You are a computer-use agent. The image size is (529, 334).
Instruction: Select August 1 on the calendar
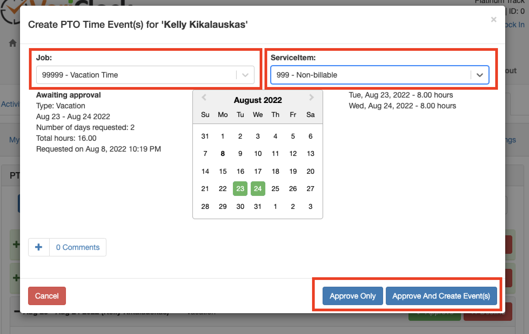(223, 136)
